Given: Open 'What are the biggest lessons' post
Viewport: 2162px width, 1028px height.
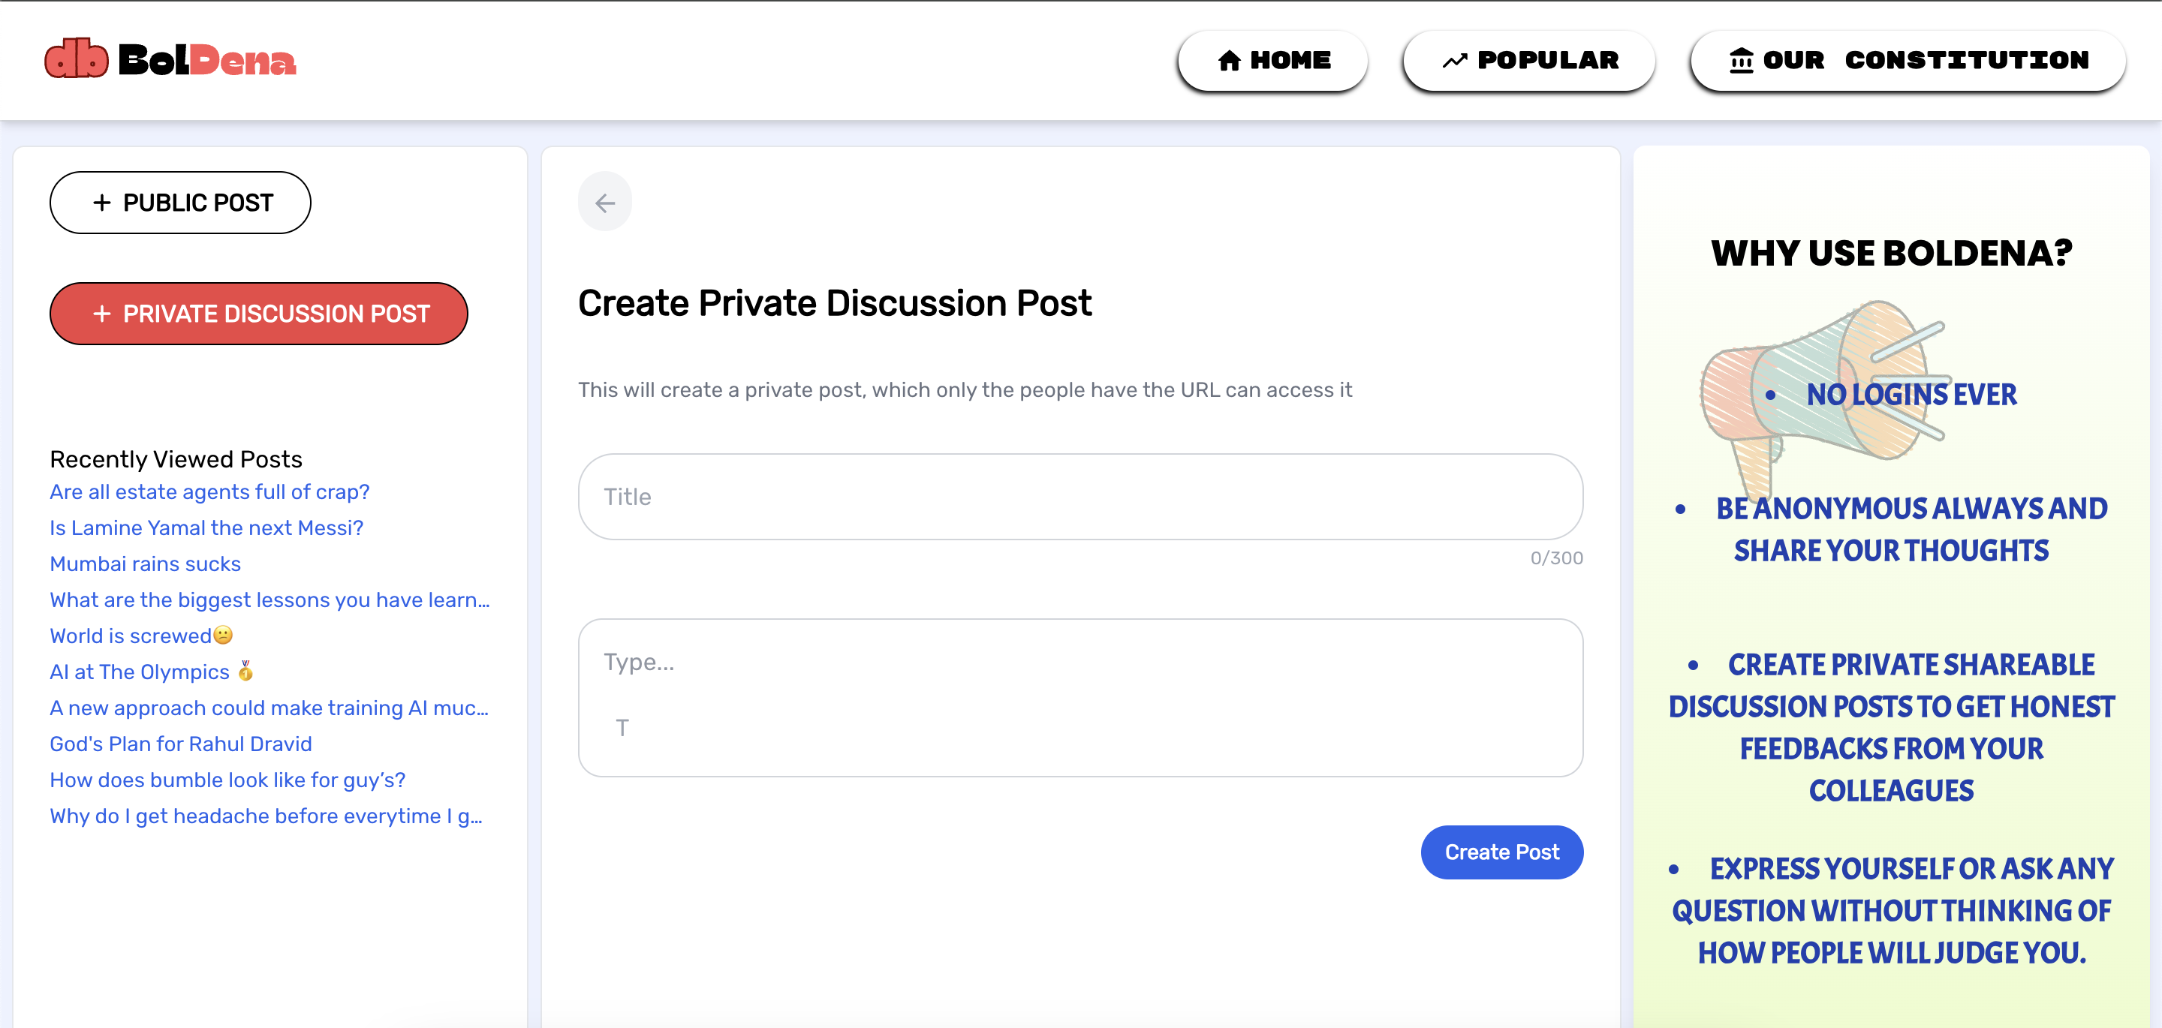Looking at the screenshot, I should click(269, 600).
